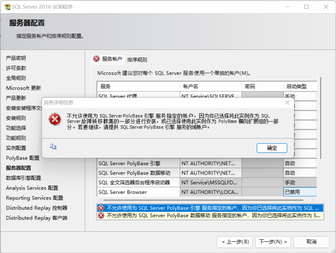Open 实例配置 step in sidebar
This screenshot has height=253, width=336.
tap(16, 148)
